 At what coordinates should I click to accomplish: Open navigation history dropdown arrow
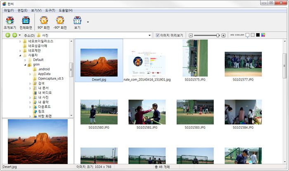pos(19,35)
